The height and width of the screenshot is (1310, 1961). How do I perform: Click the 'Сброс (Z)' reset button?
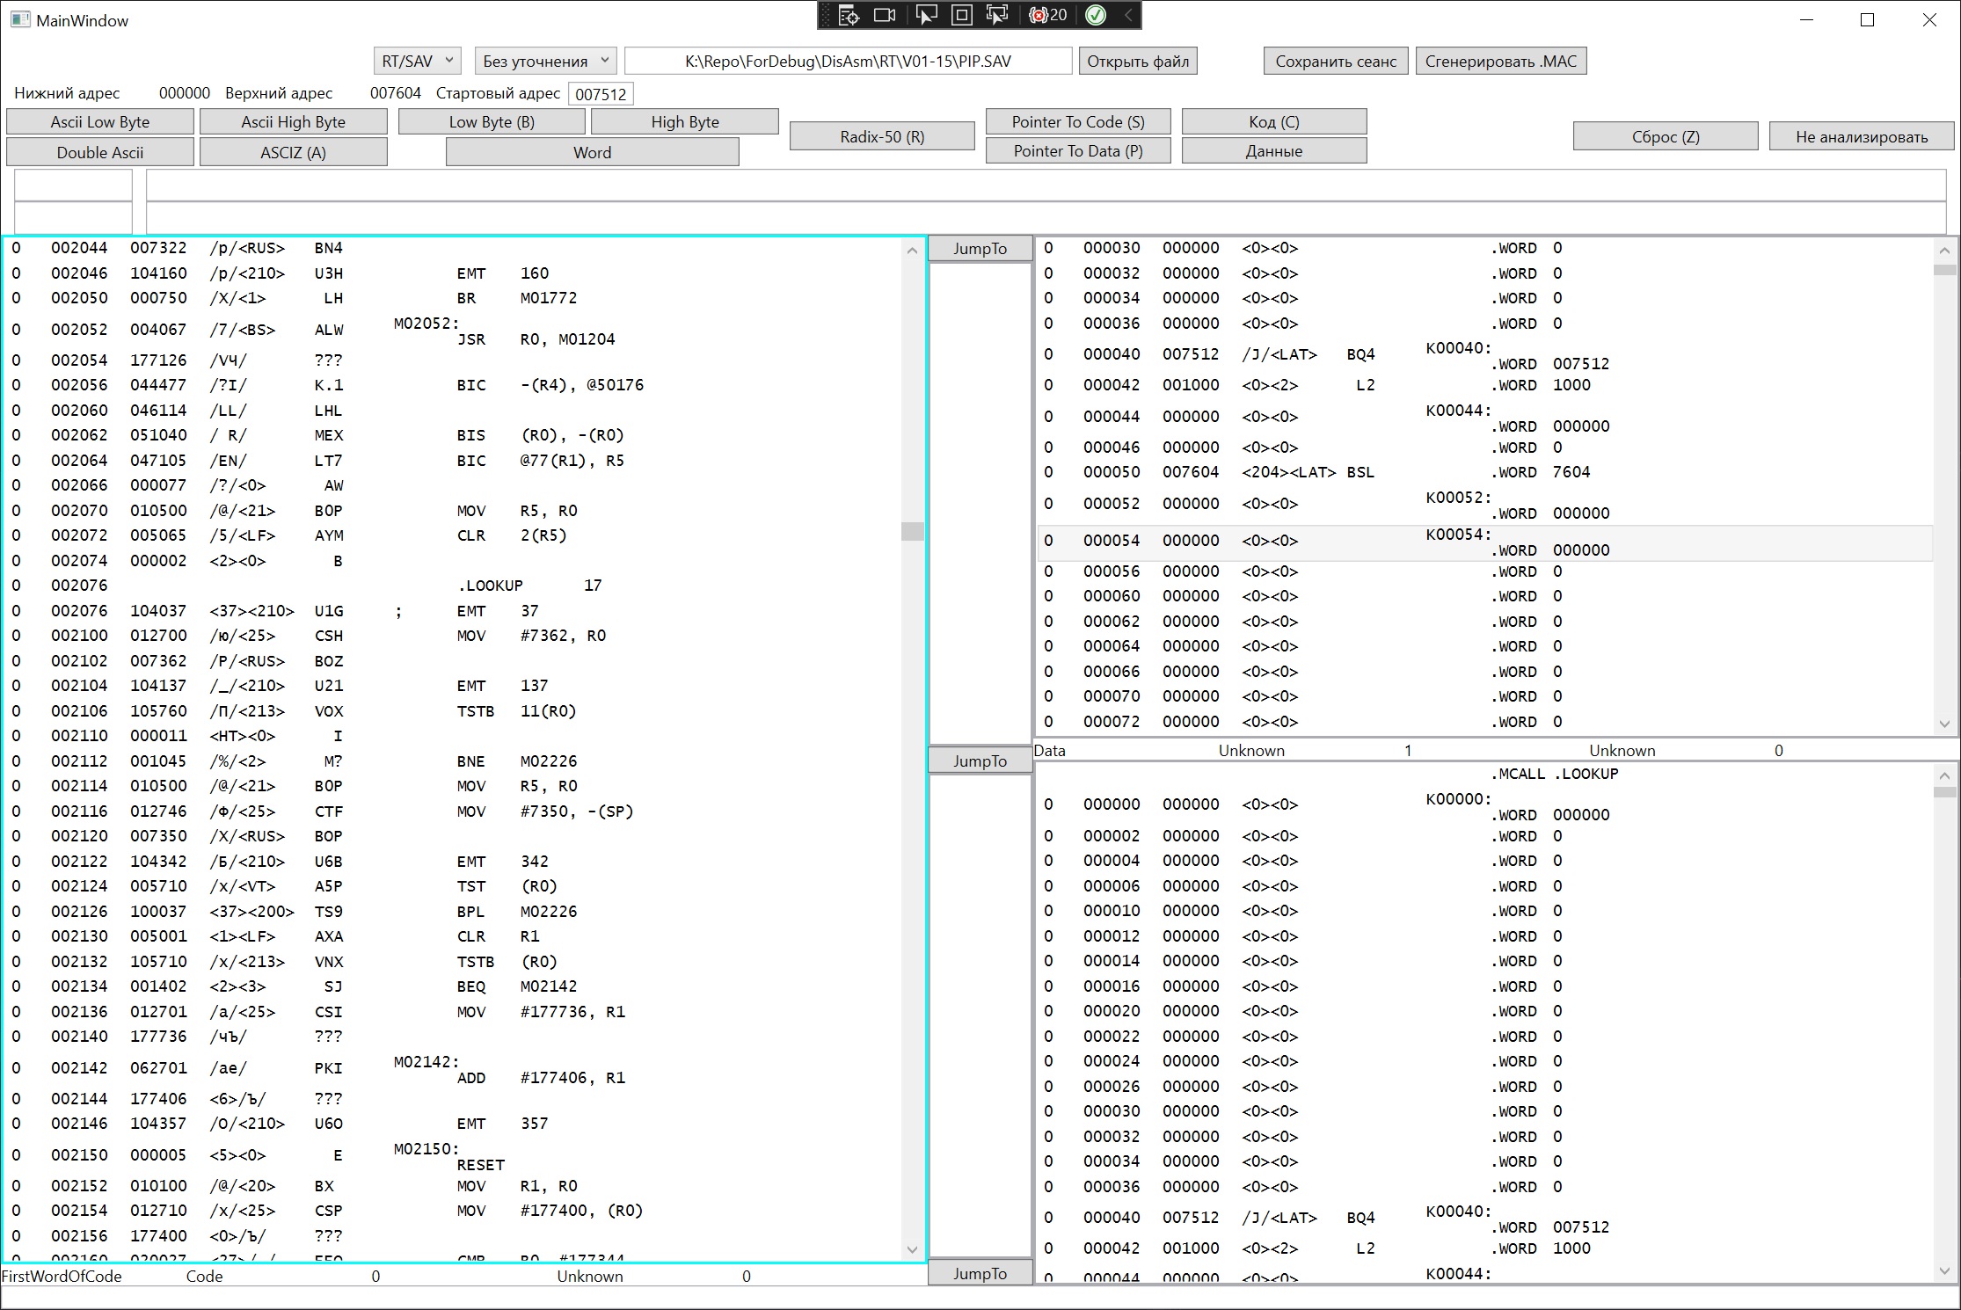[x=1665, y=136]
